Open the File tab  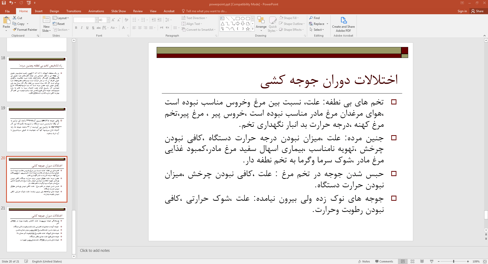[7, 11]
